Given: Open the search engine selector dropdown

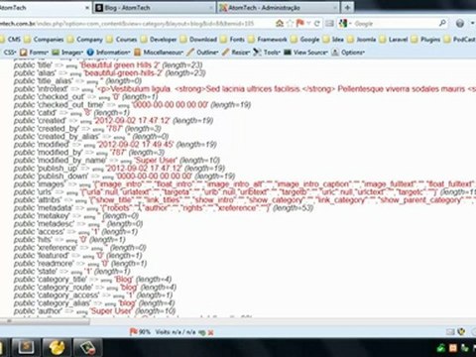Looking at the screenshot, I should tap(345, 24).
